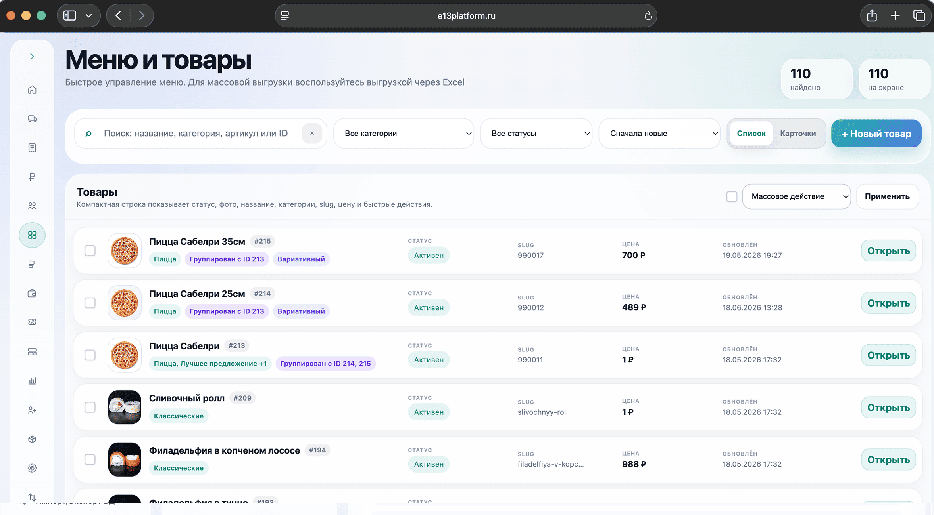
Task: Click the slug 'slivochnyy-roll'
Action: (x=542, y=412)
